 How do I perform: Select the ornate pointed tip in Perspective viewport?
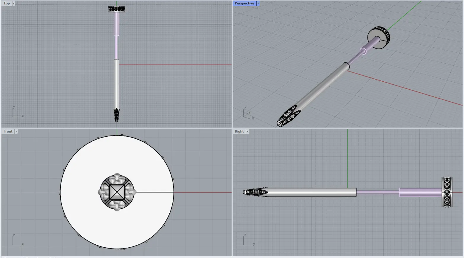[288, 117]
